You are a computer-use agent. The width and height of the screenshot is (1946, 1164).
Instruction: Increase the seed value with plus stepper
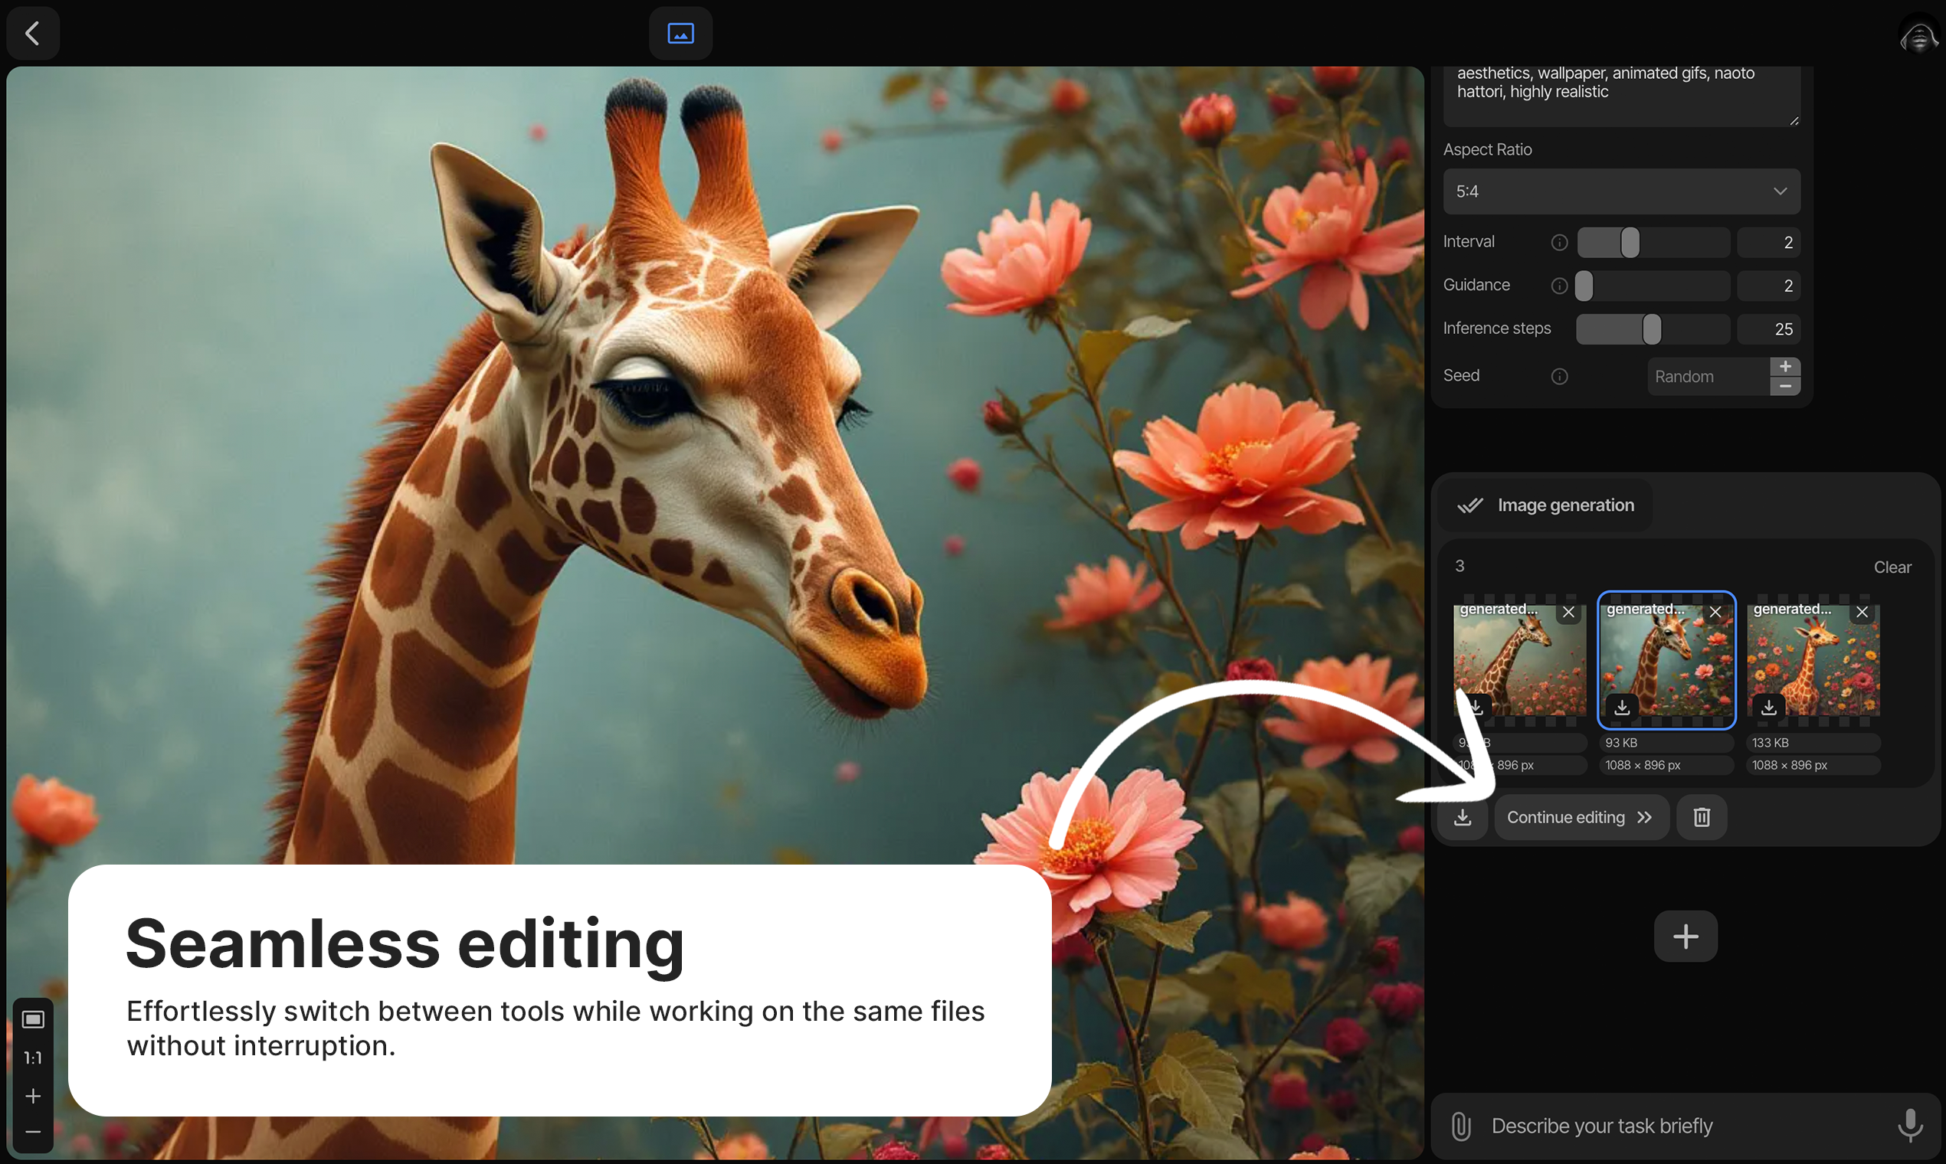(x=1785, y=366)
